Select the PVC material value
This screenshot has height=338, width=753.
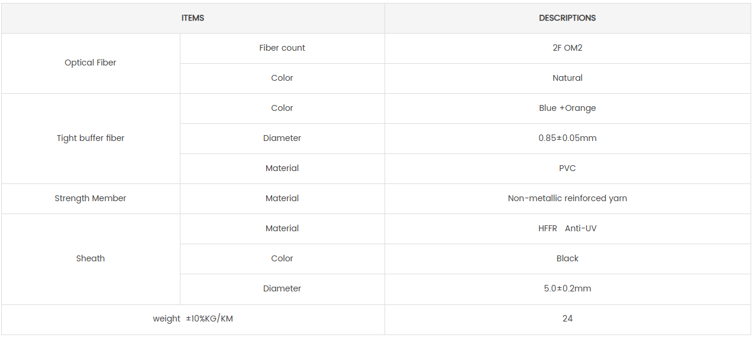coord(567,168)
